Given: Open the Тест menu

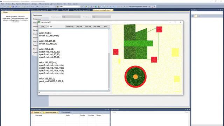Looking at the screenshot, I should click(x=65, y=4).
